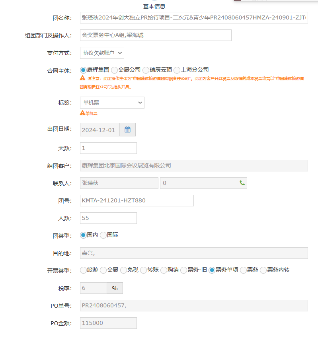The height and width of the screenshot is (338, 318).
Task: Open the calendar date picker icon
Action: [x=127, y=130]
